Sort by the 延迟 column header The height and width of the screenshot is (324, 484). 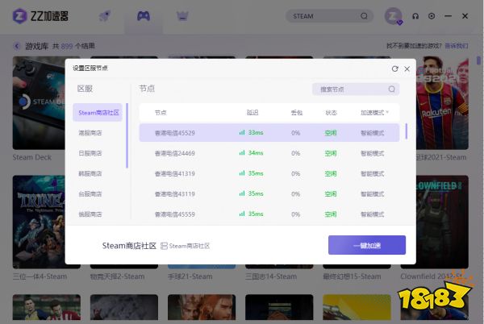252,113
